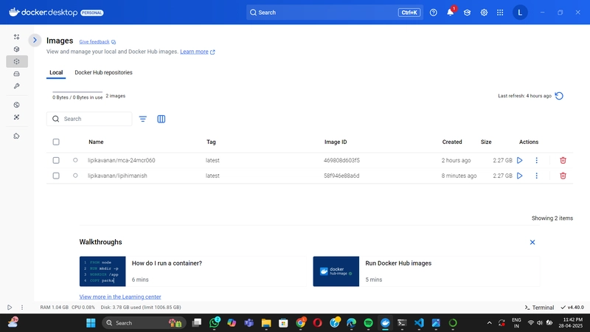Select all images with header checkbox

coord(56,142)
